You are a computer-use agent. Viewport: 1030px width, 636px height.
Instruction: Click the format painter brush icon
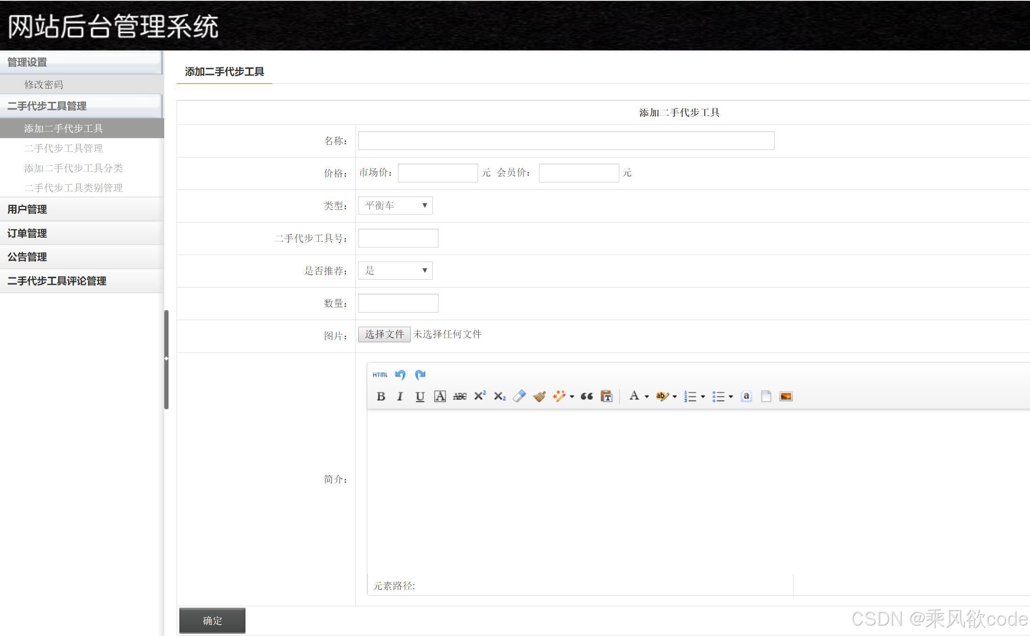coord(539,396)
